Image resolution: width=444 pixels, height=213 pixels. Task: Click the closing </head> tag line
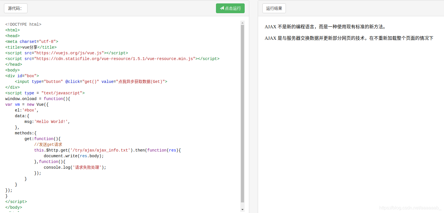(x=14, y=64)
